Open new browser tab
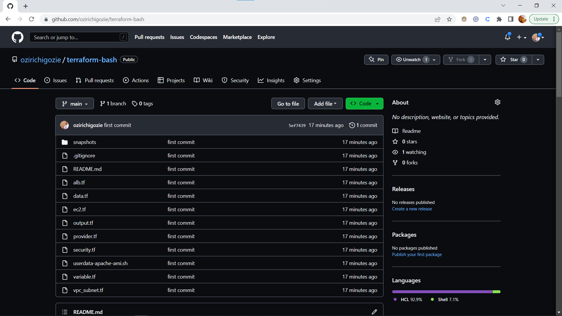This screenshot has width=562, height=316. [x=26, y=6]
